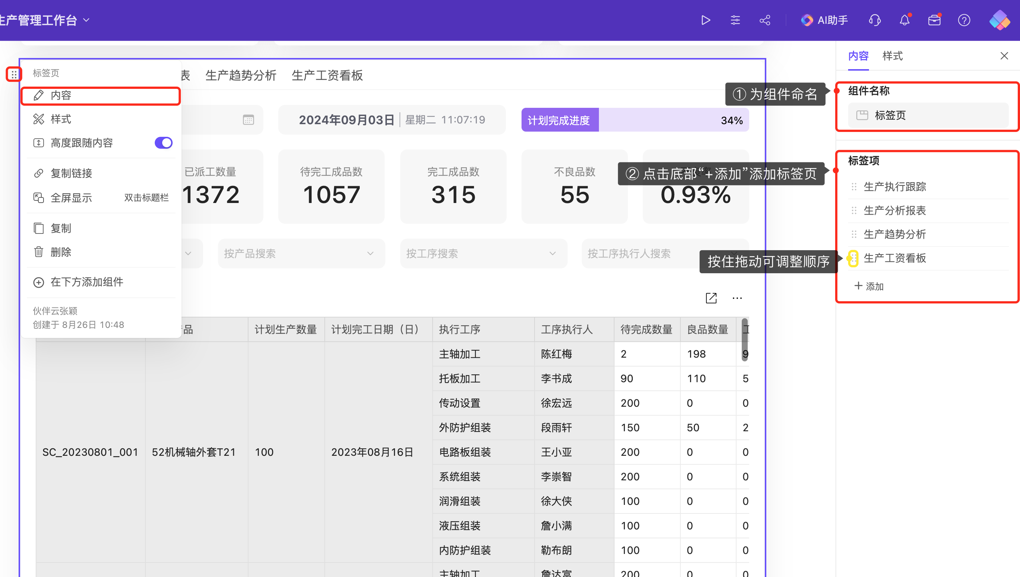1020x577 pixels.
Task: Open the three-dot more menu above table
Action: [x=737, y=298]
